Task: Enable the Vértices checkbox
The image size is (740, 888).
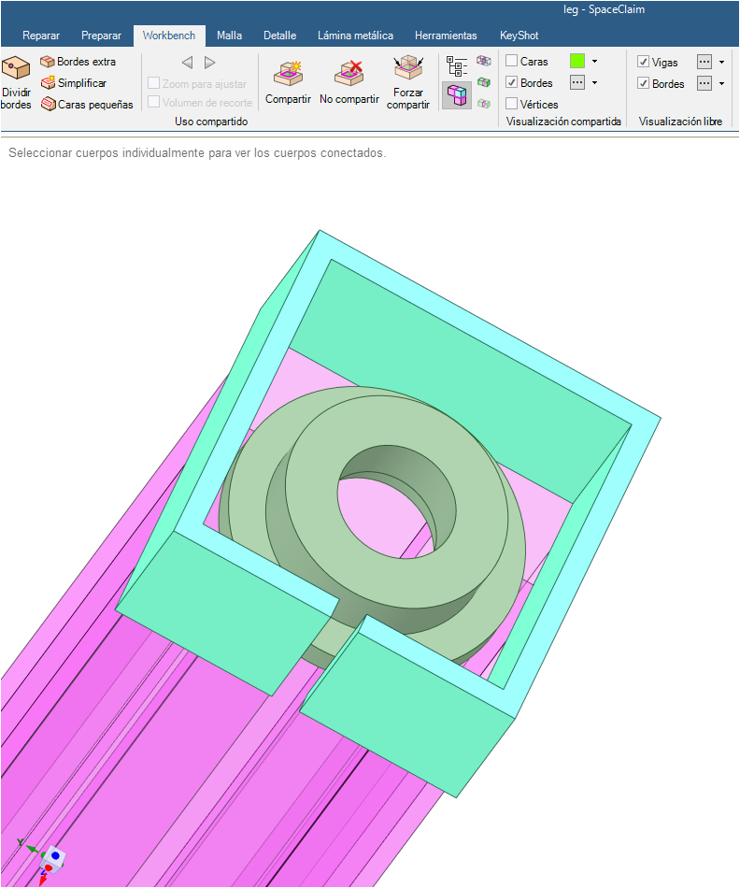Action: (x=512, y=104)
